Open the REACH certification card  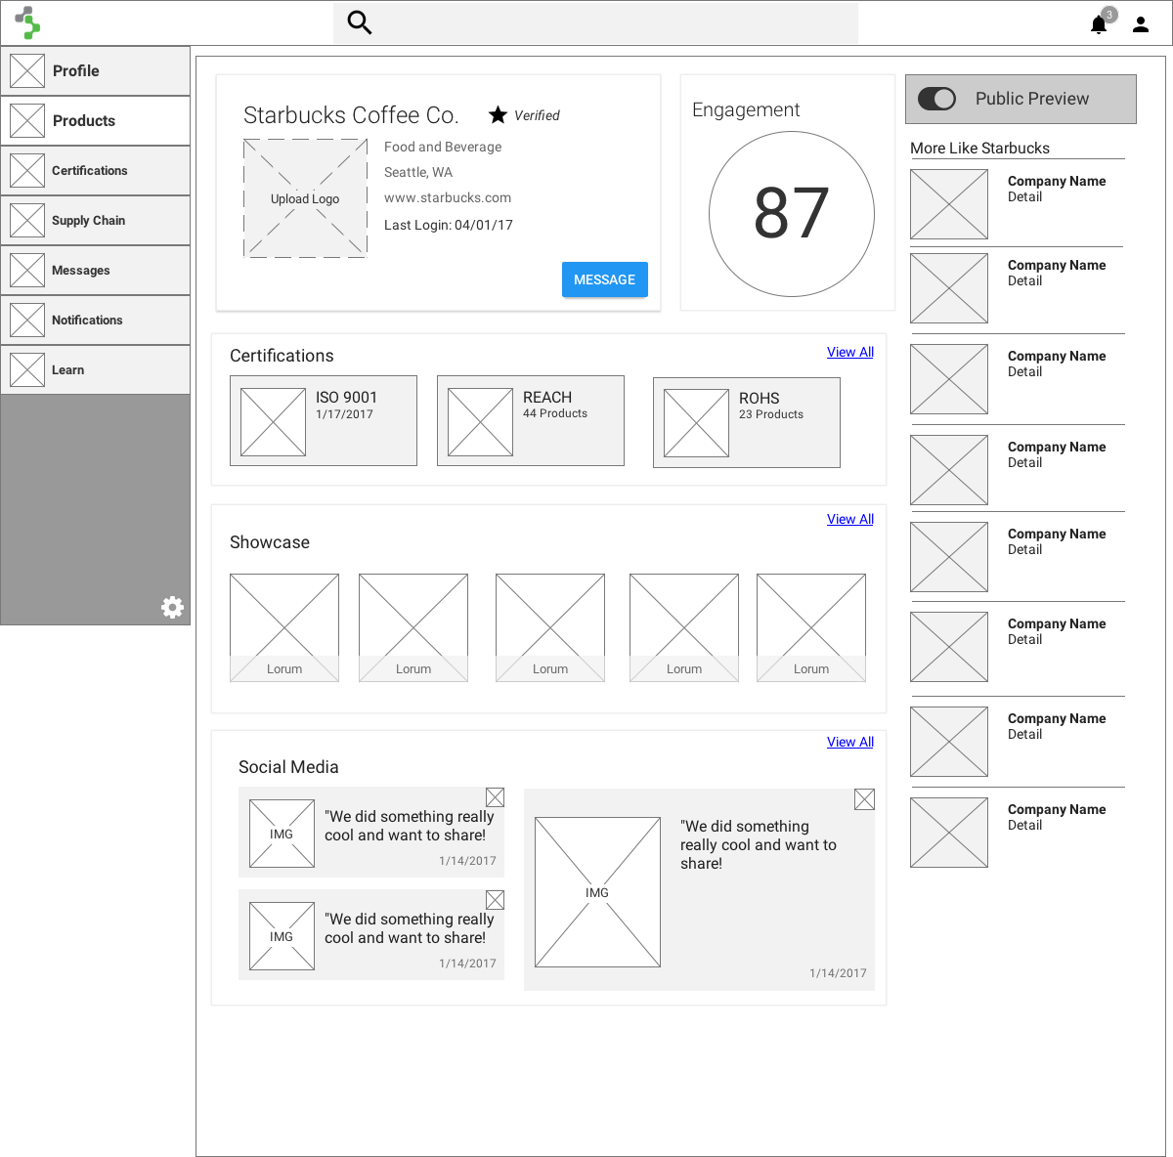(x=531, y=420)
